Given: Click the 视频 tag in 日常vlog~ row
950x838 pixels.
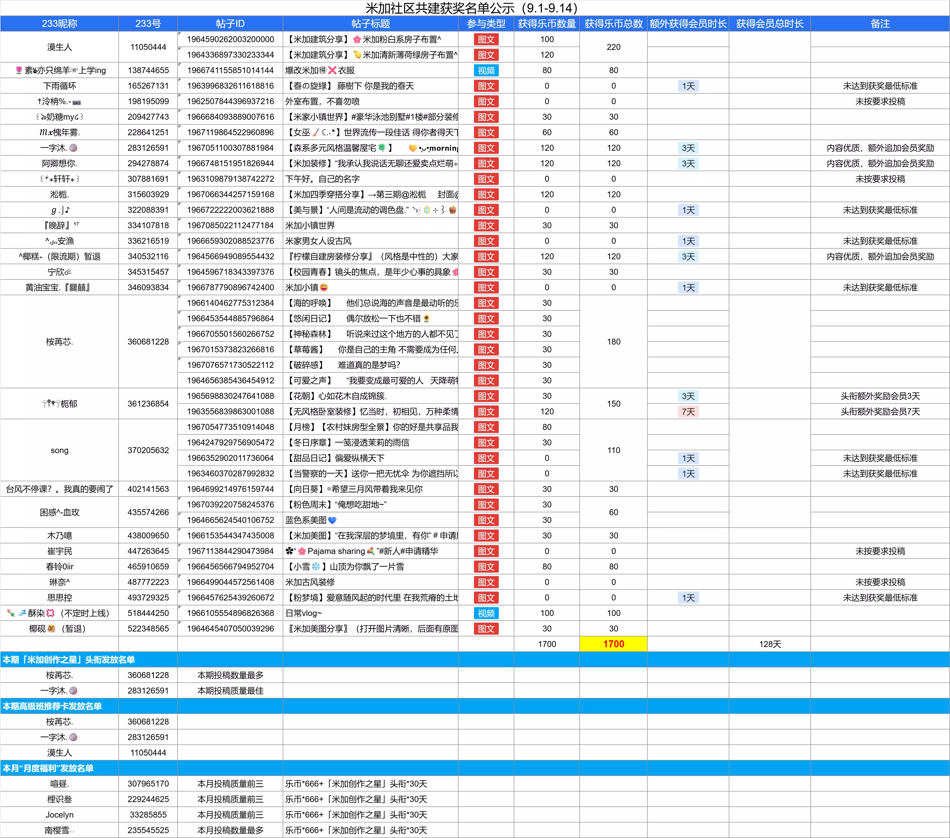Looking at the screenshot, I should pyautogui.click(x=486, y=613).
